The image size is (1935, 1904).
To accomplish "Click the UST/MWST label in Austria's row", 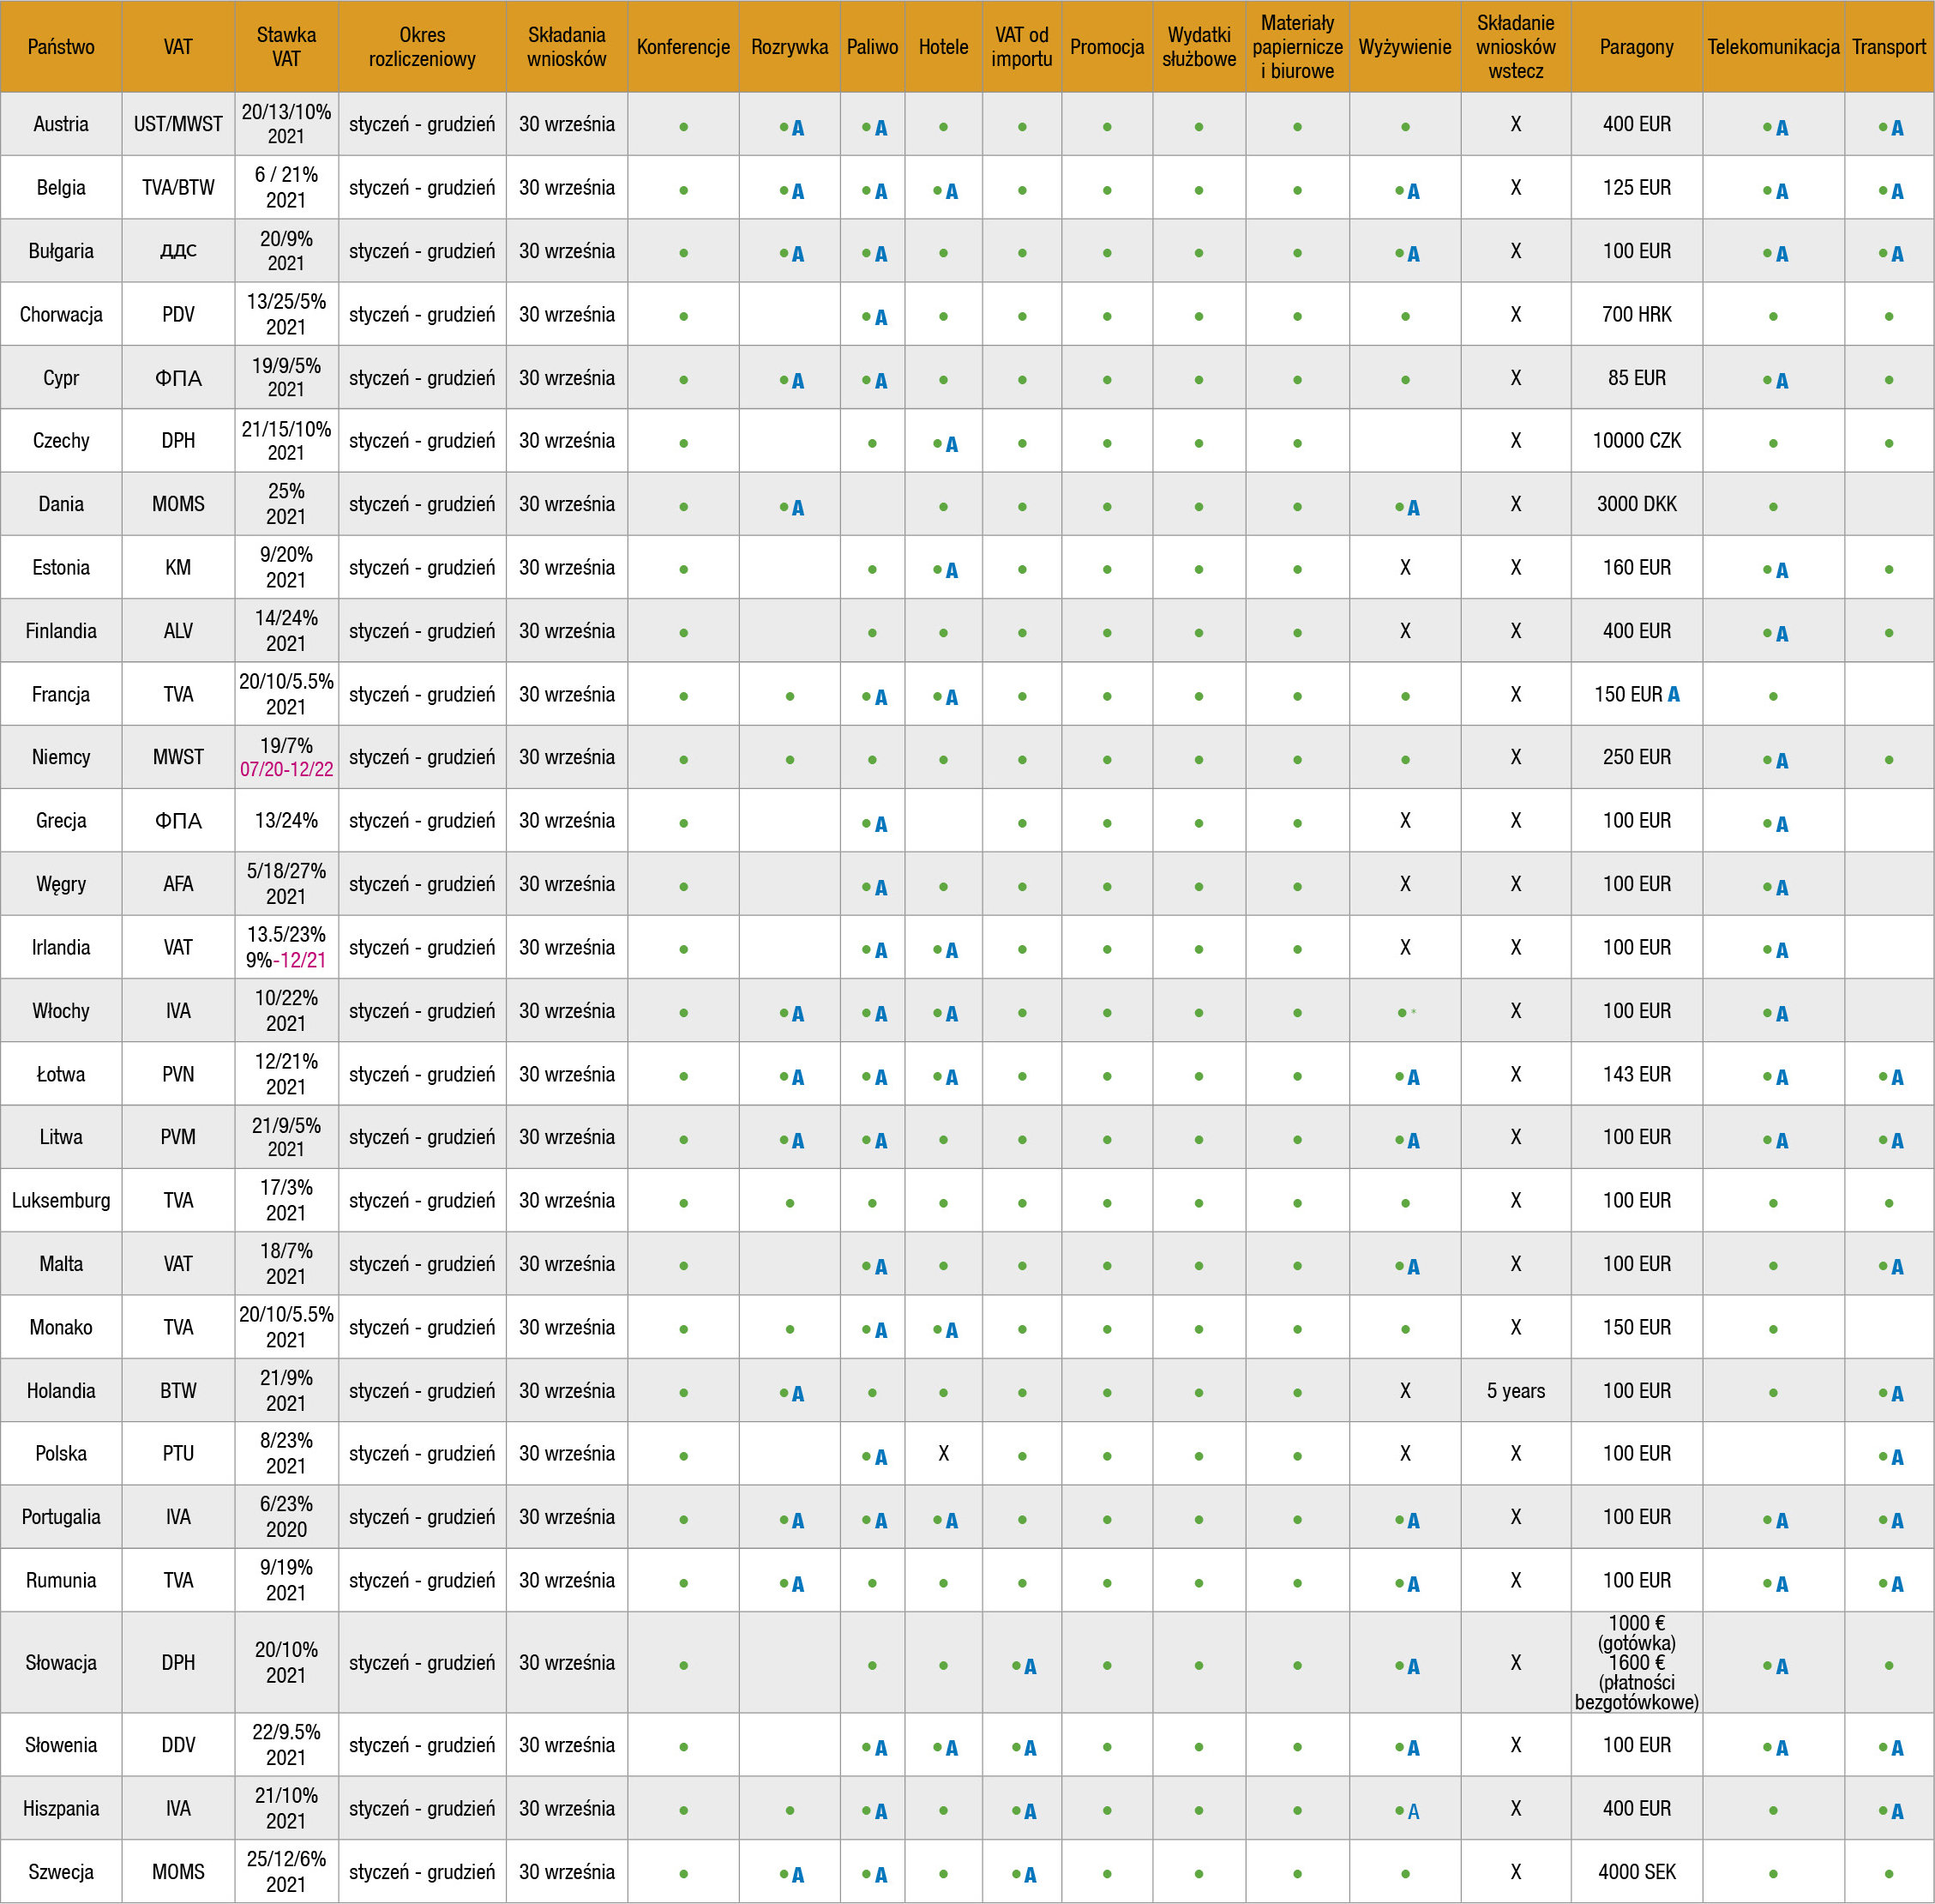I will (178, 124).
